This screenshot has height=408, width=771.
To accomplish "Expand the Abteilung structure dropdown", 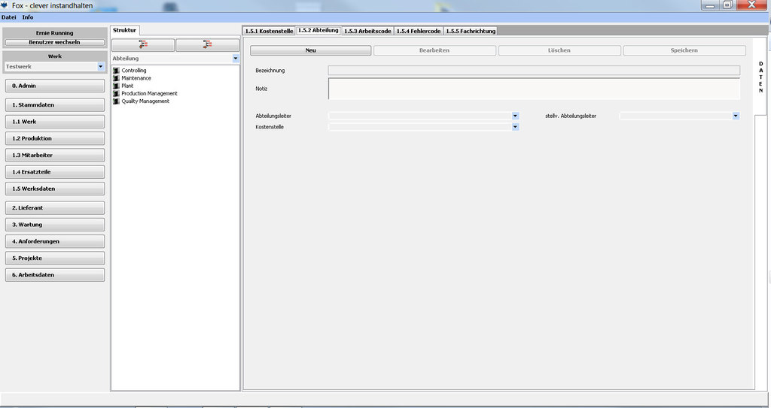I will 235,58.
